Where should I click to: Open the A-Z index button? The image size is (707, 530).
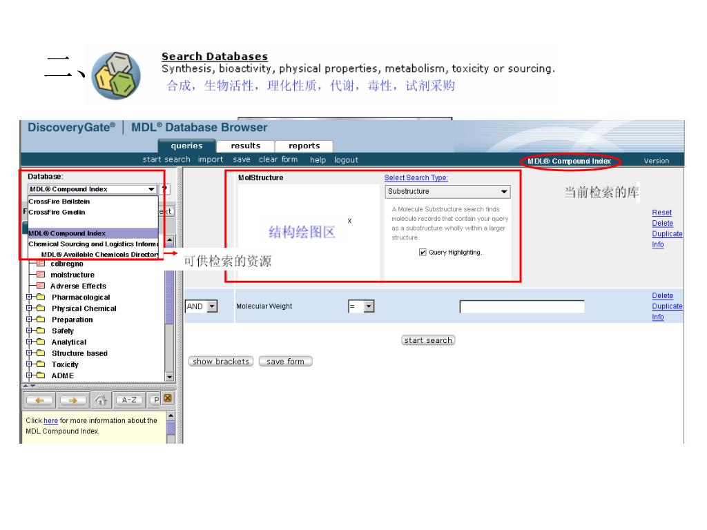point(129,400)
